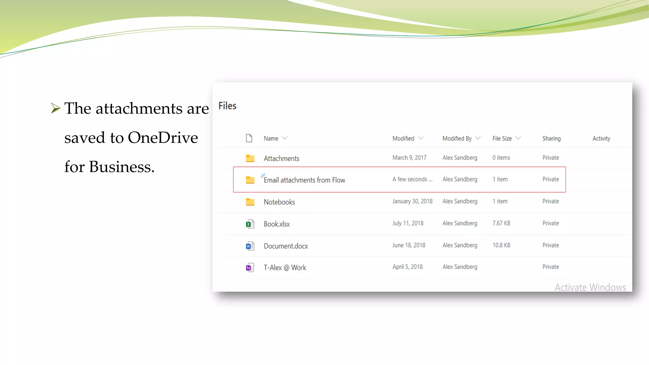Click Private sharing for Document.docx row
649x365 pixels.
[550, 245]
